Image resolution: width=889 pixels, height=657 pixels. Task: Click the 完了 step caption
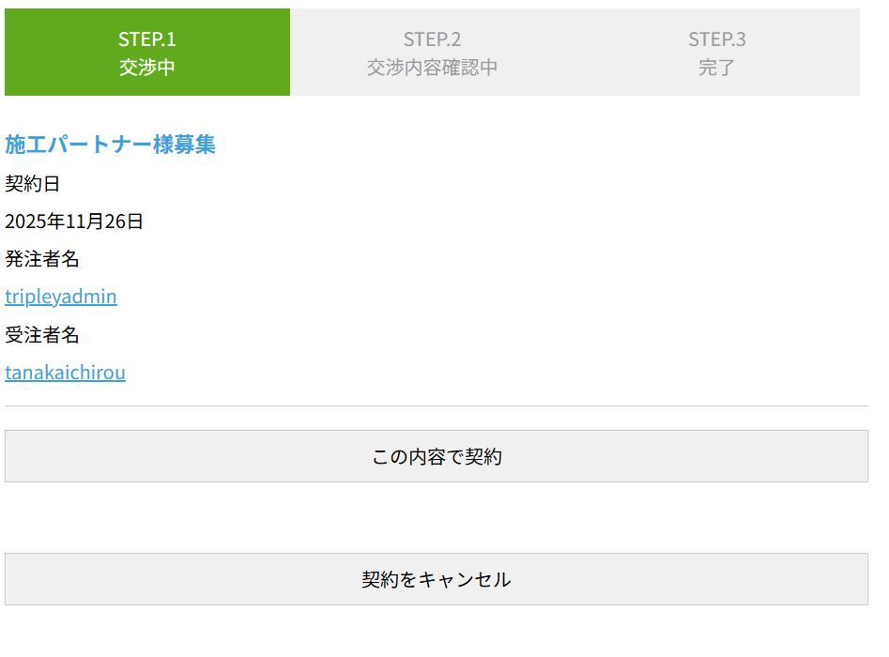coord(716,68)
